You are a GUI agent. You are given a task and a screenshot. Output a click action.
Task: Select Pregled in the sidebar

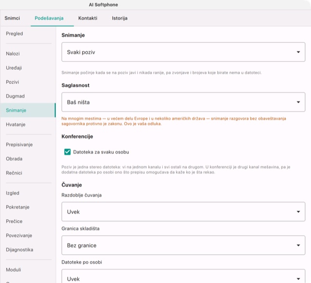(28, 34)
